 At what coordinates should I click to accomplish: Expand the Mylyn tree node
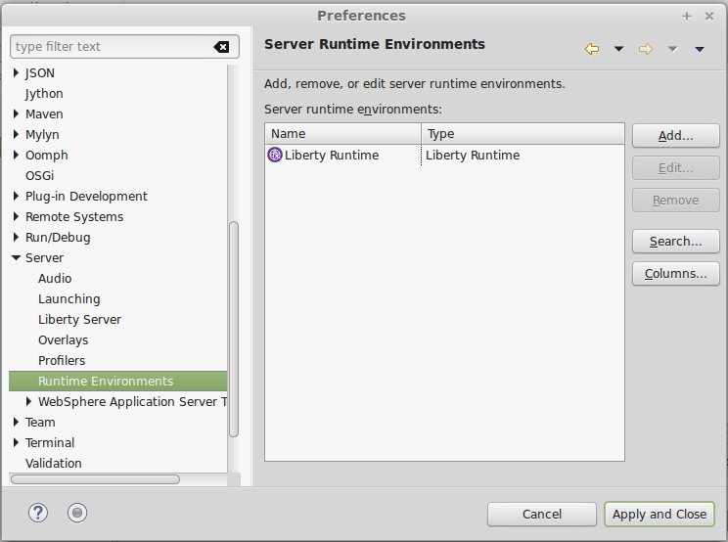click(16, 134)
